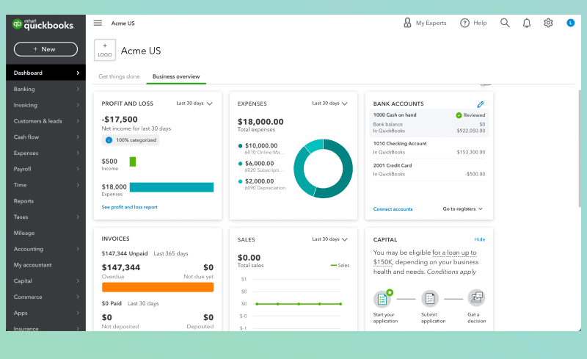Change Expenses Last 30 days dropdown
Screen dimensions: 587x359
pos(329,104)
